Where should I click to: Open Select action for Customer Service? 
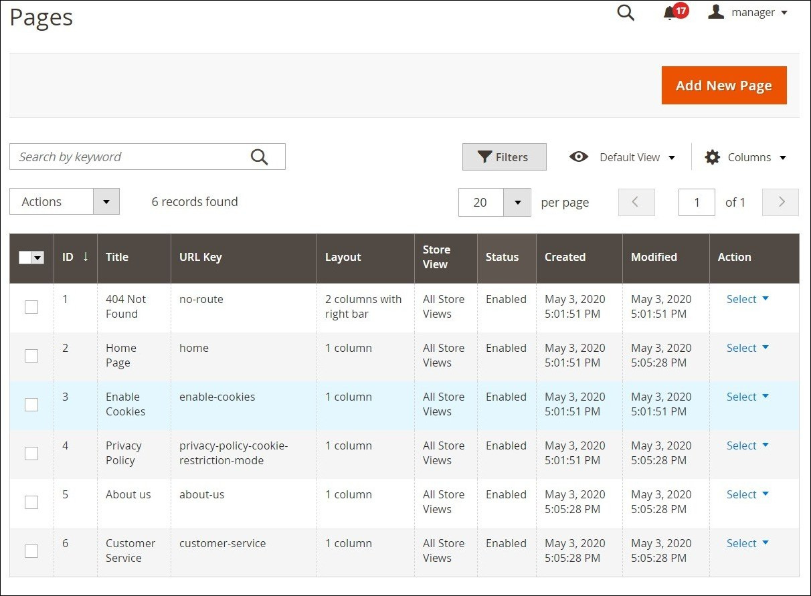click(747, 543)
